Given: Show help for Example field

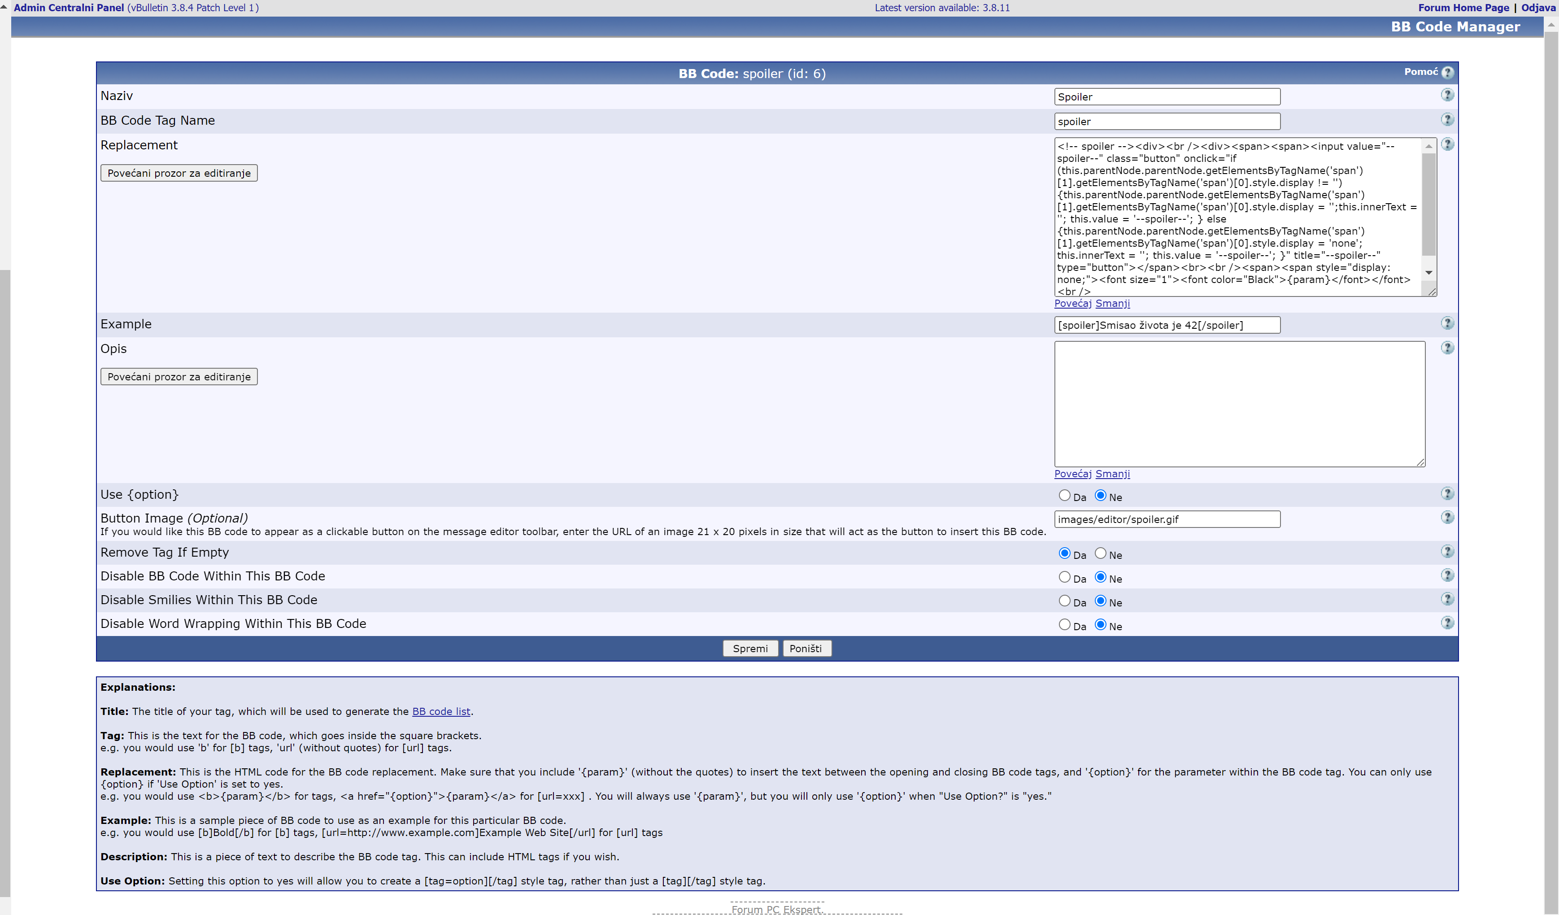Looking at the screenshot, I should pos(1447,323).
